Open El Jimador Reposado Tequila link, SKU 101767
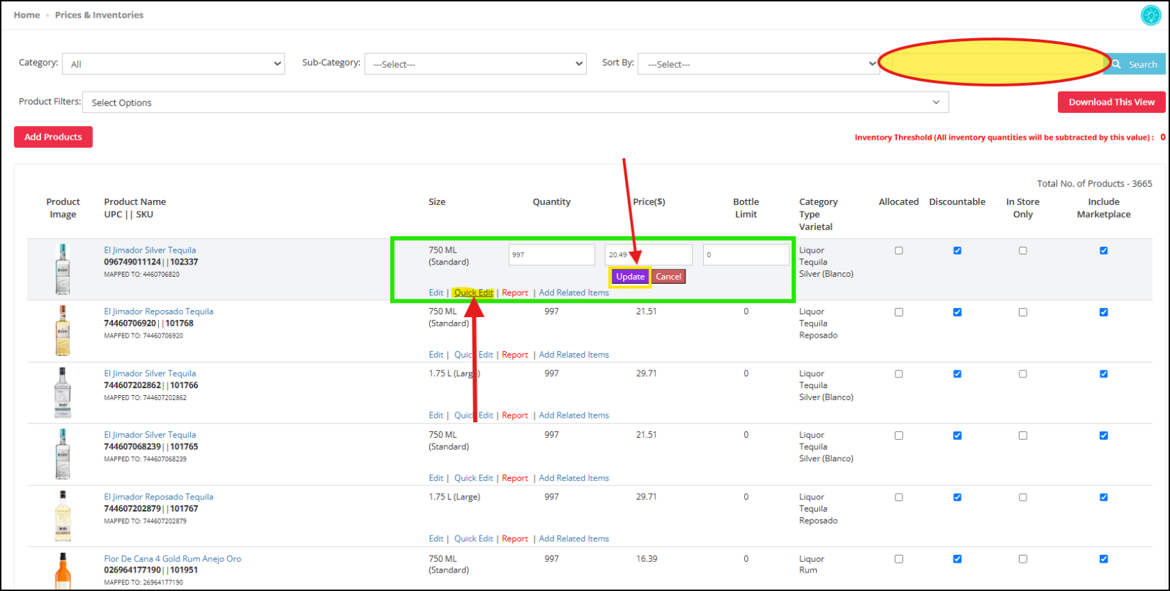Image resolution: width=1170 pixels, height=591 pixels. coord(158,497)
